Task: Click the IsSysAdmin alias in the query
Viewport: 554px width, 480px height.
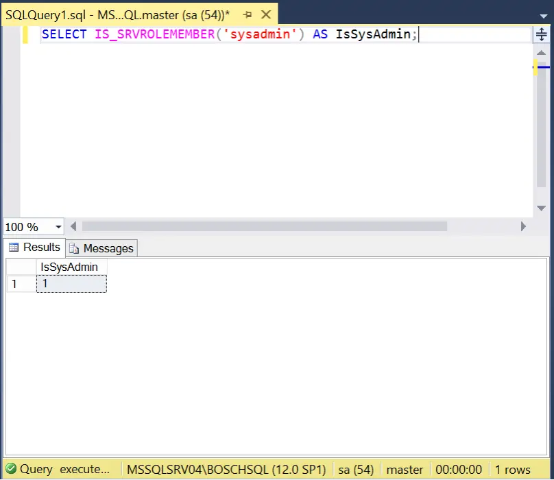Action: click(x=373, y=34)
